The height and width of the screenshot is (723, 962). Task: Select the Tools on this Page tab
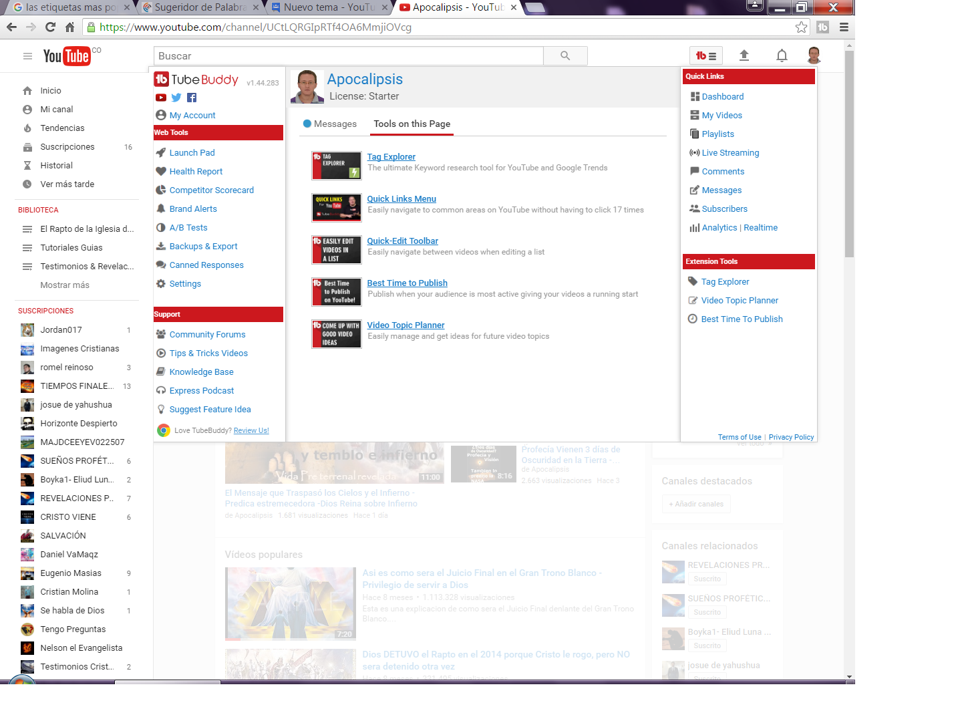(412, 124)
